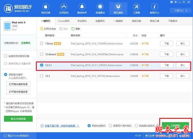The width and height of the screenshot is (193, 139).
Task: Select 防数据恢复刷机 flash mode
Action: [136, 126]
